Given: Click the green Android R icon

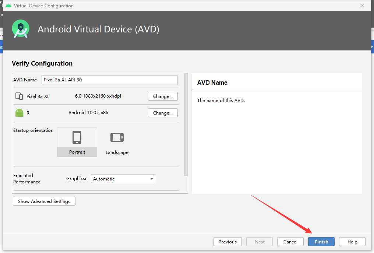Looking at the screenshot, I should [x=19, y=113].
